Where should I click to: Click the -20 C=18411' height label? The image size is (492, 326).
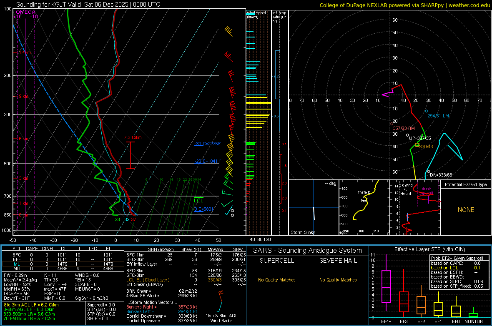[208, 161]
